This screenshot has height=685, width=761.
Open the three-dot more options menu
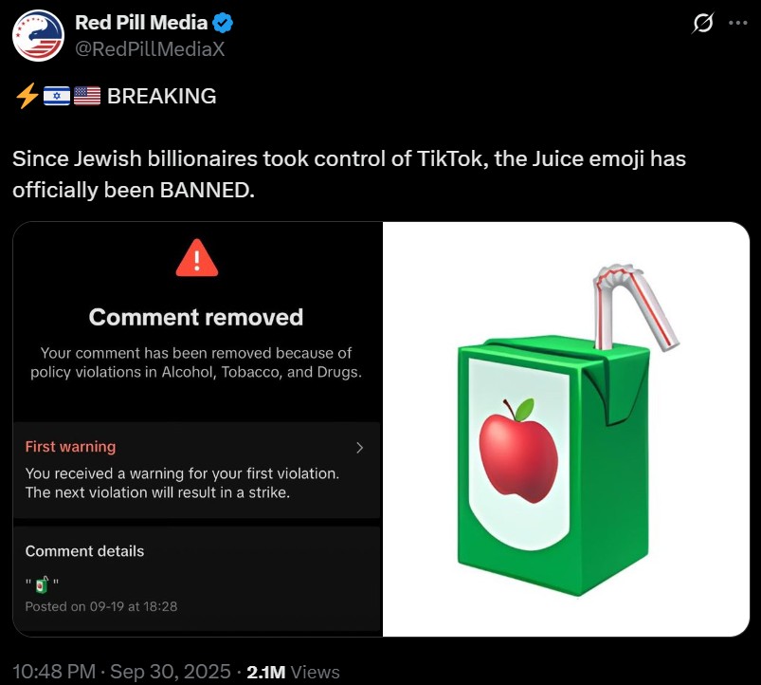pos(738,25)
